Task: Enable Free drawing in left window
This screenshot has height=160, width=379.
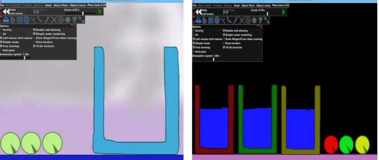Action: tap(1, 46)
